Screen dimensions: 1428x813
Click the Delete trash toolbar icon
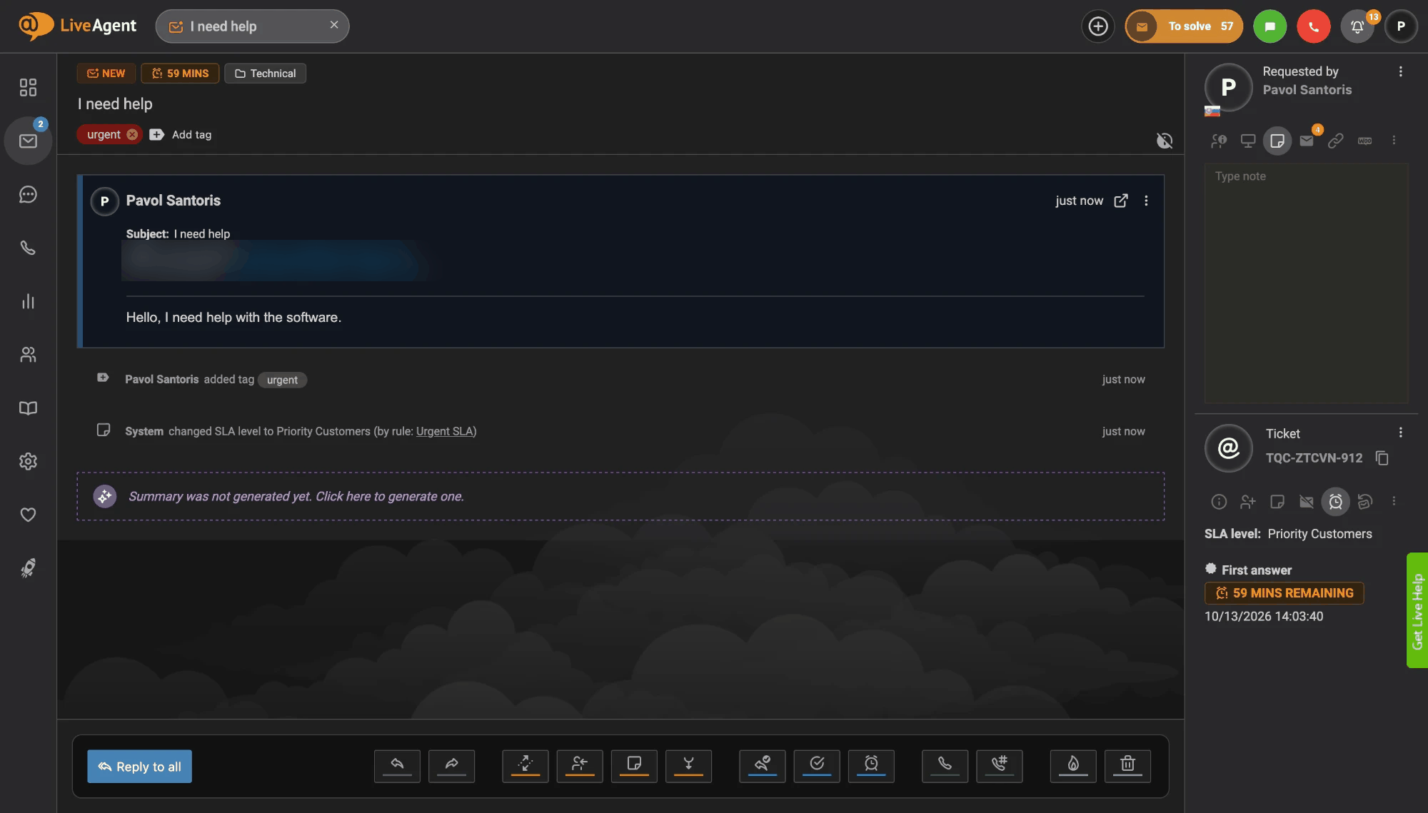pyautogui.click(x=1127, y=766)
